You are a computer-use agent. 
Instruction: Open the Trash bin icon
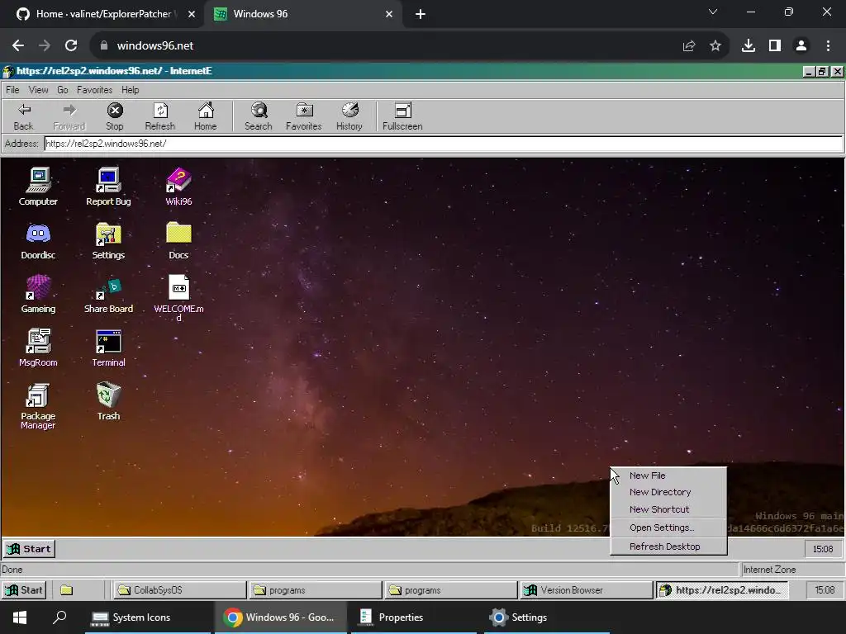coord(108,401)
